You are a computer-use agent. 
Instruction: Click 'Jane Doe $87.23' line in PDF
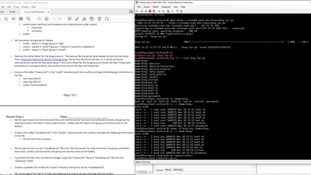tap(32, 82)
